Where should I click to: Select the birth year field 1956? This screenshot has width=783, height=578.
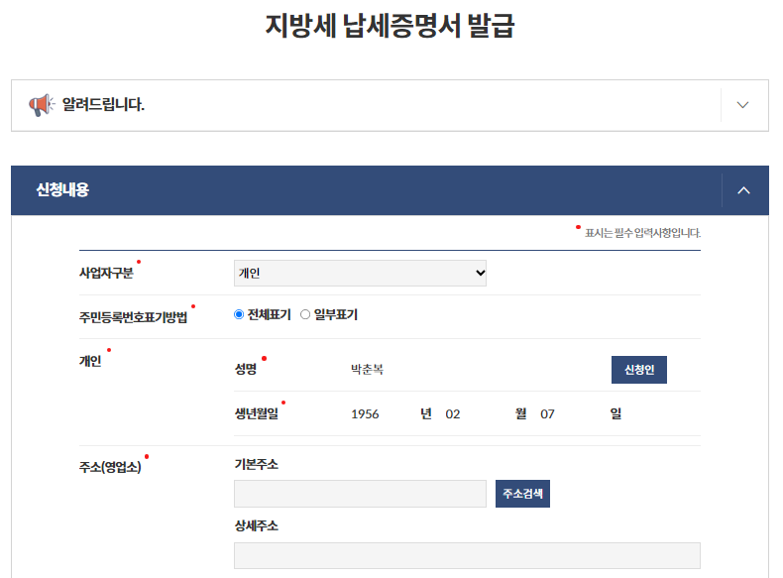tap(366, 414)
